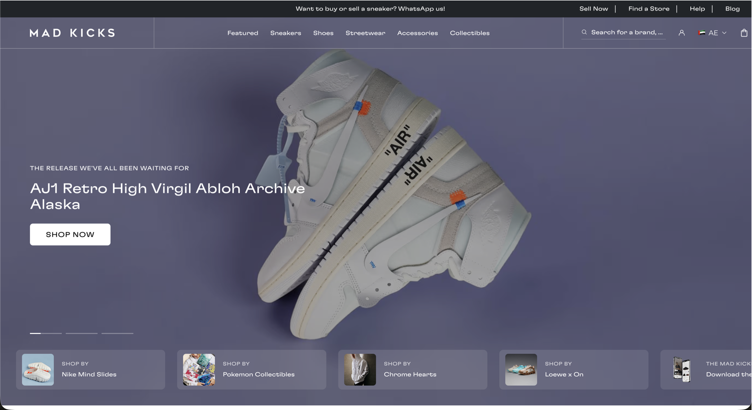Open Shop by Loewe x On text
The height and width of the screenshot is (410, 752).
click(x=564, y=369)
